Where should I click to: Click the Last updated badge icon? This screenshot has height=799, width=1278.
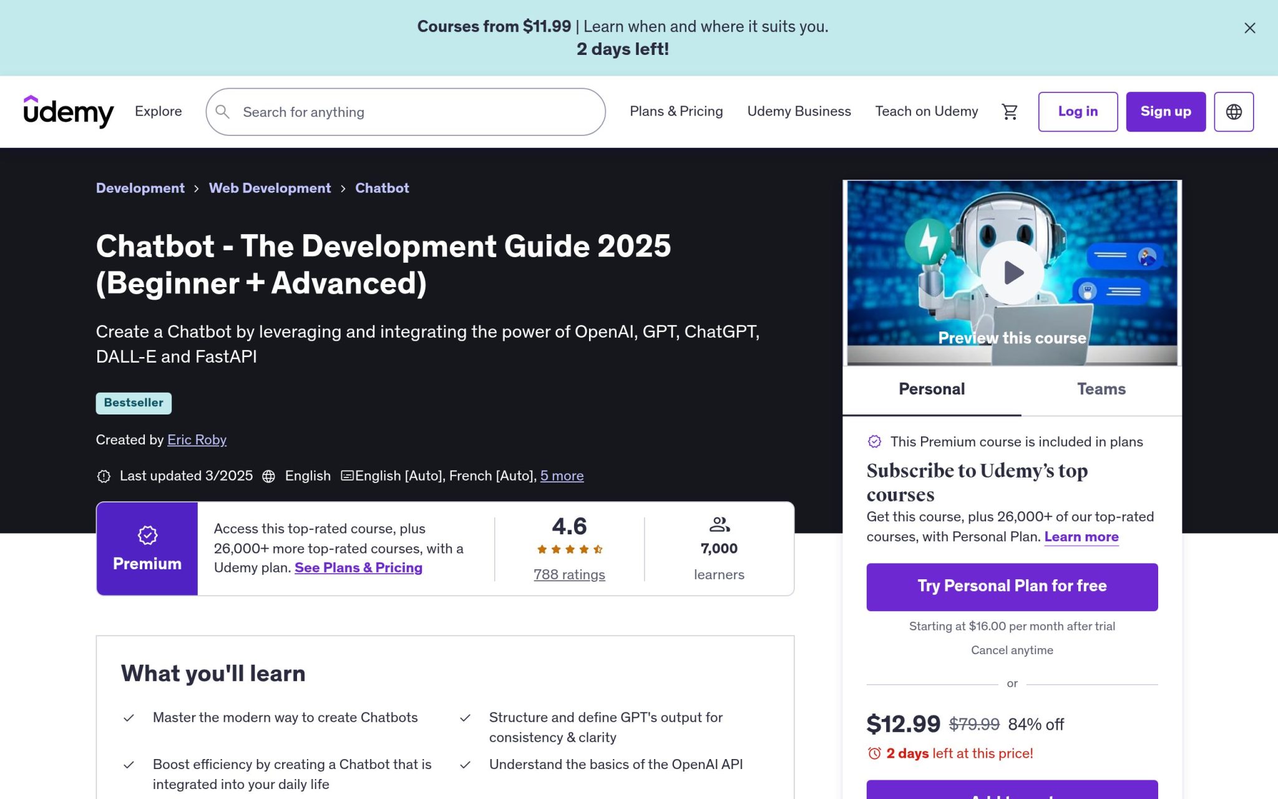point(104,476)
